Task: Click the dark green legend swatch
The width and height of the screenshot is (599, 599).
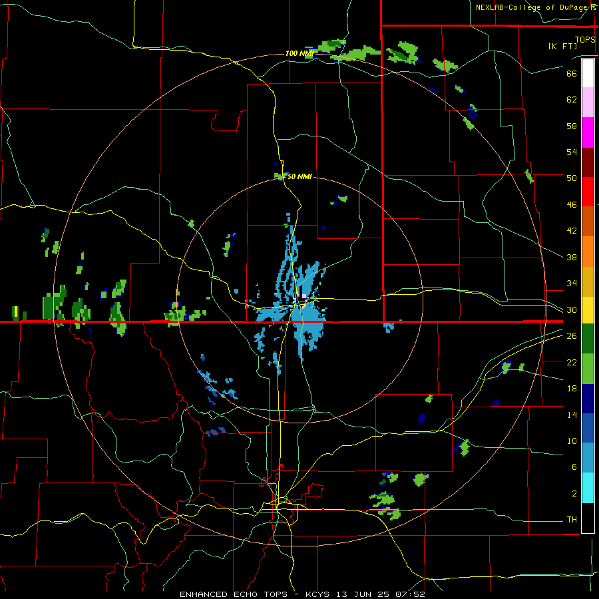Action: click(588, 339)
